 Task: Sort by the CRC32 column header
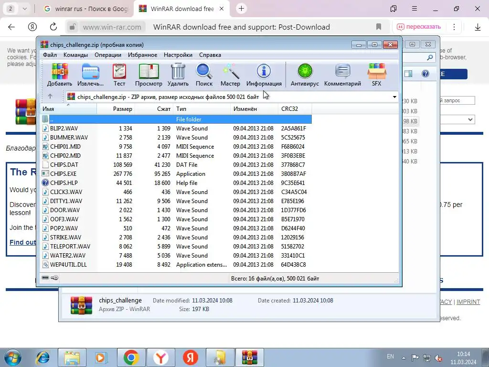295,109
